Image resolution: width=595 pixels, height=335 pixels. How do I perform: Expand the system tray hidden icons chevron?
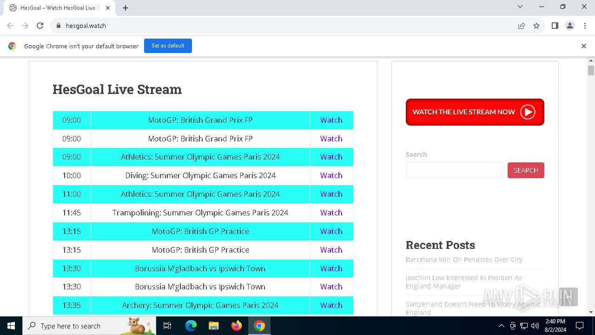point(501,326)
